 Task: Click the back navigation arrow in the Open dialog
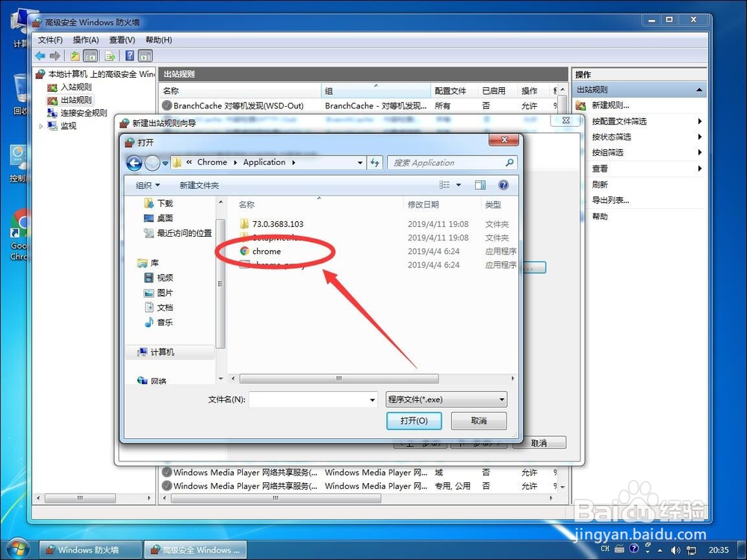pos(134,162)
